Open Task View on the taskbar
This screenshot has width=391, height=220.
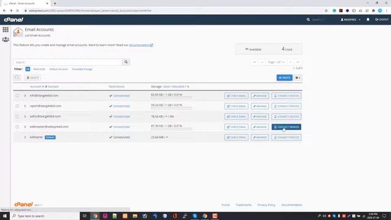[x=84, y=216]
